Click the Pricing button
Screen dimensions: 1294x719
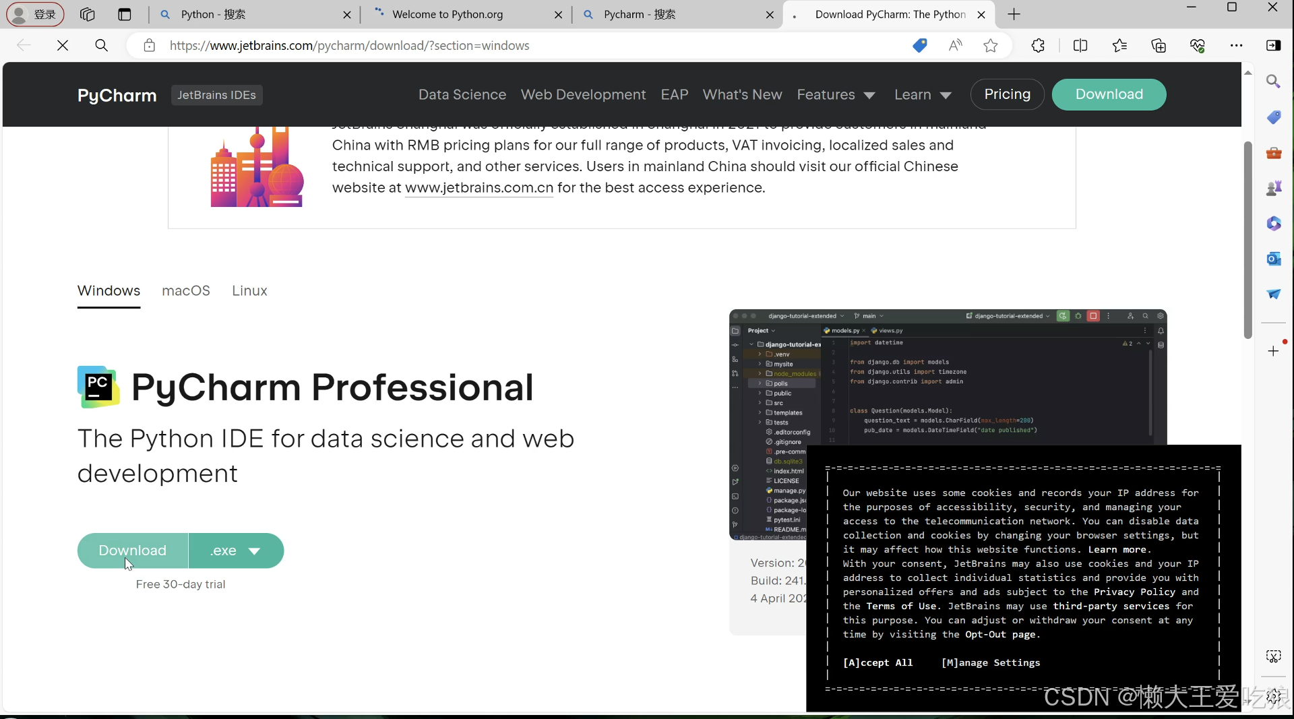(x=1007, y=94)
